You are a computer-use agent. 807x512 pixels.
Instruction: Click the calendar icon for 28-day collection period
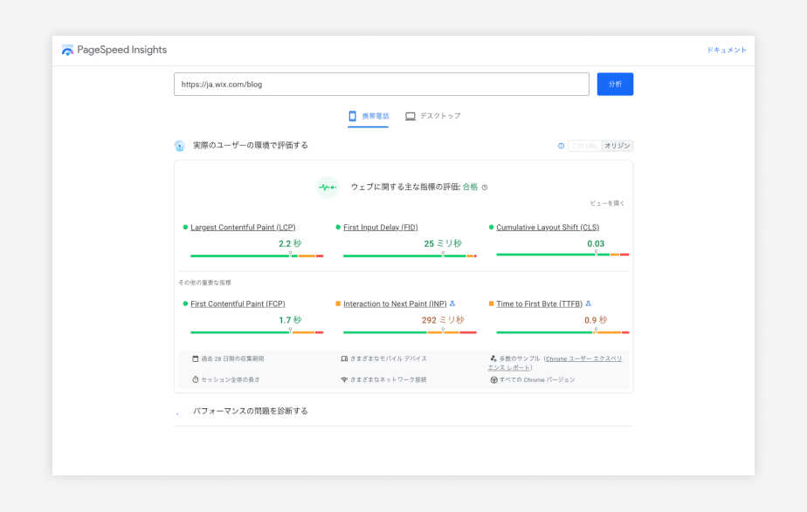point(195,358)
